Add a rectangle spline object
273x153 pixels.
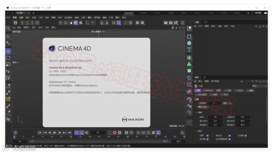189,37
